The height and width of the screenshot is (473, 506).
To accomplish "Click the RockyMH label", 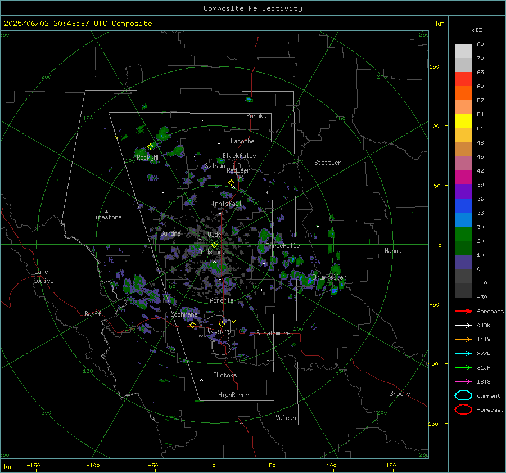I will 148,157.
